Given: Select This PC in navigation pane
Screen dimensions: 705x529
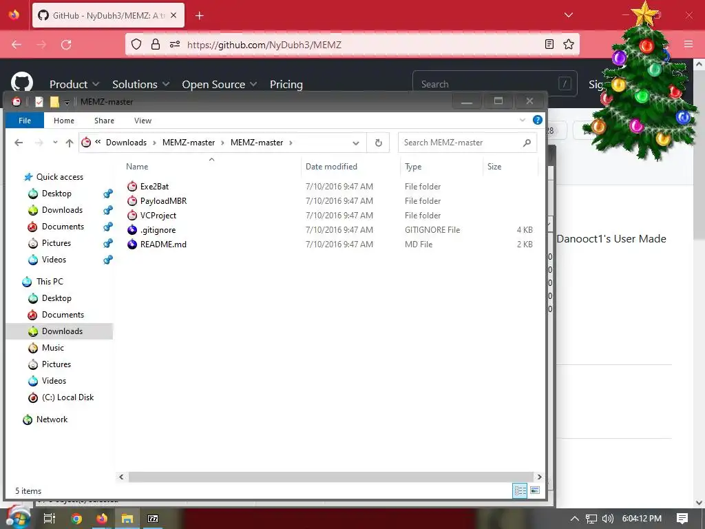Looking at the screenshot, I should point(50,282).
